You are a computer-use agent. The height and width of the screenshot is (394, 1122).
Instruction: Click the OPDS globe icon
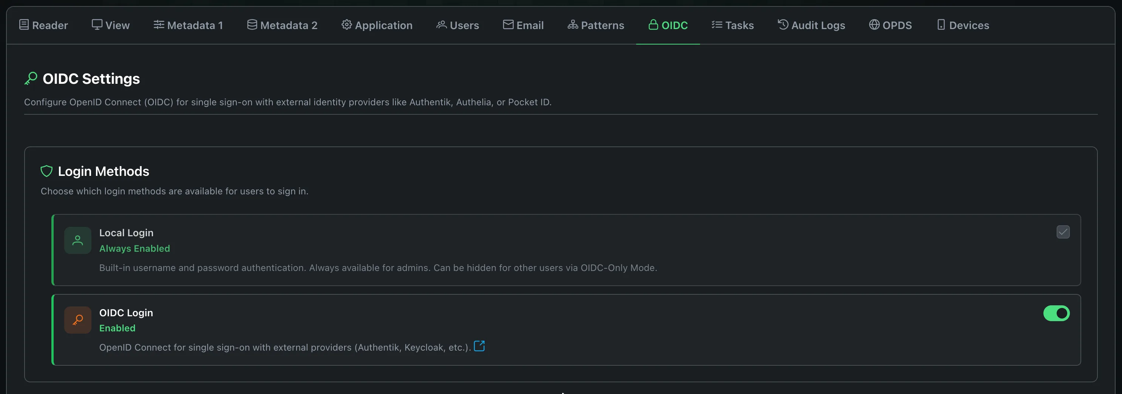click(x=874, y=25)
